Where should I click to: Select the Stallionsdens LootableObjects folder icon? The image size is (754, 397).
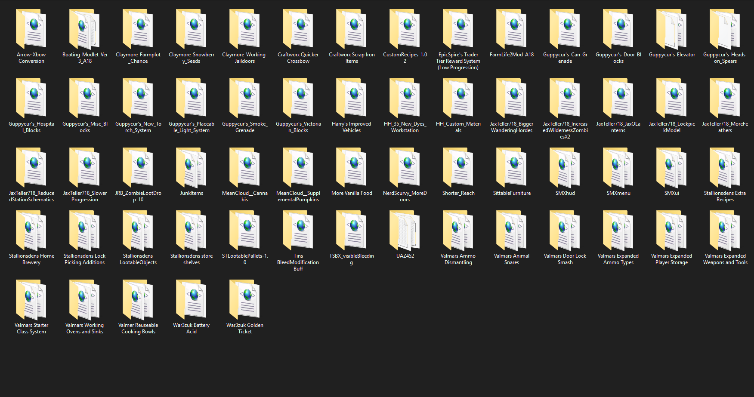pyautogui.click(x=138, y=231)
